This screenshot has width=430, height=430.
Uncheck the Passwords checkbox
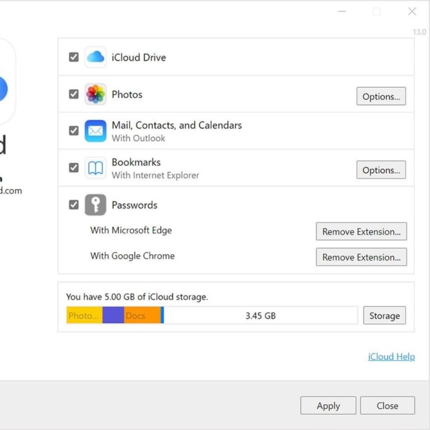click(x=74, y=205)
